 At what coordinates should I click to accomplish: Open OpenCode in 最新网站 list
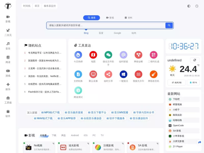coord(183,125)
